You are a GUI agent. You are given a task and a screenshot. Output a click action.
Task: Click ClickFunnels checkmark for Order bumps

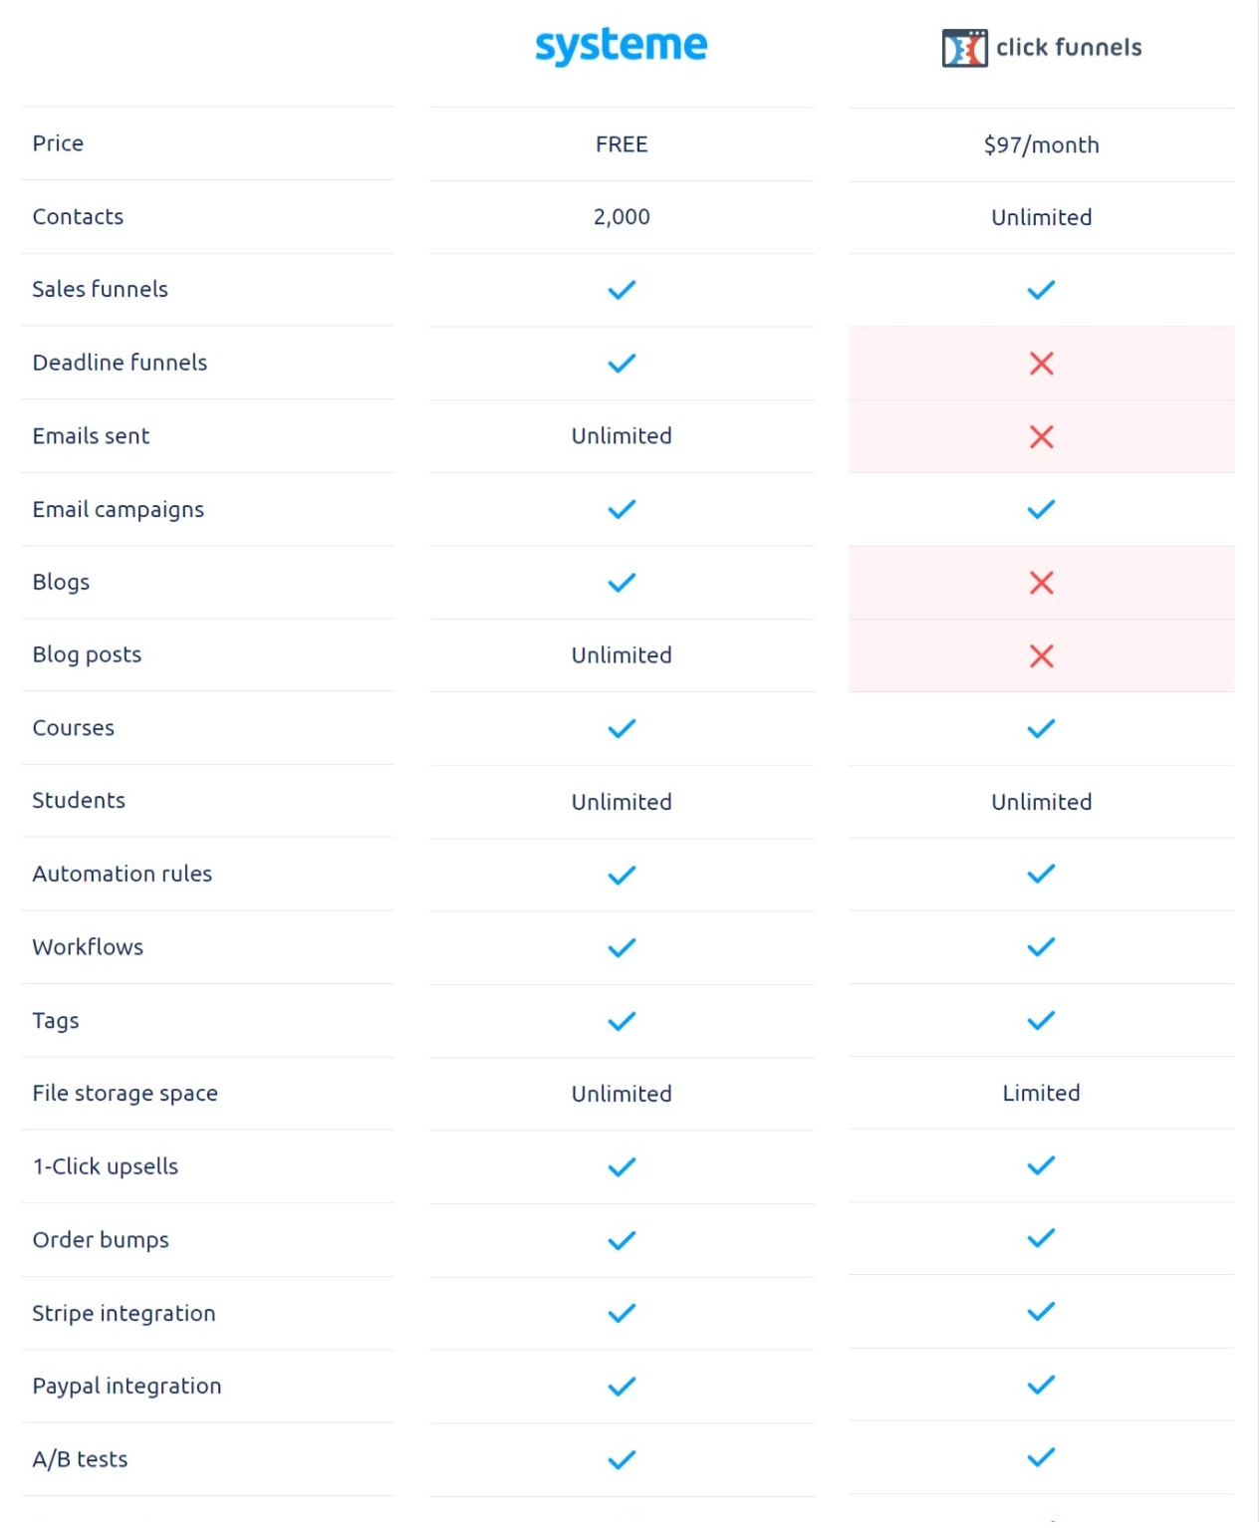tap(1041, 1238)
